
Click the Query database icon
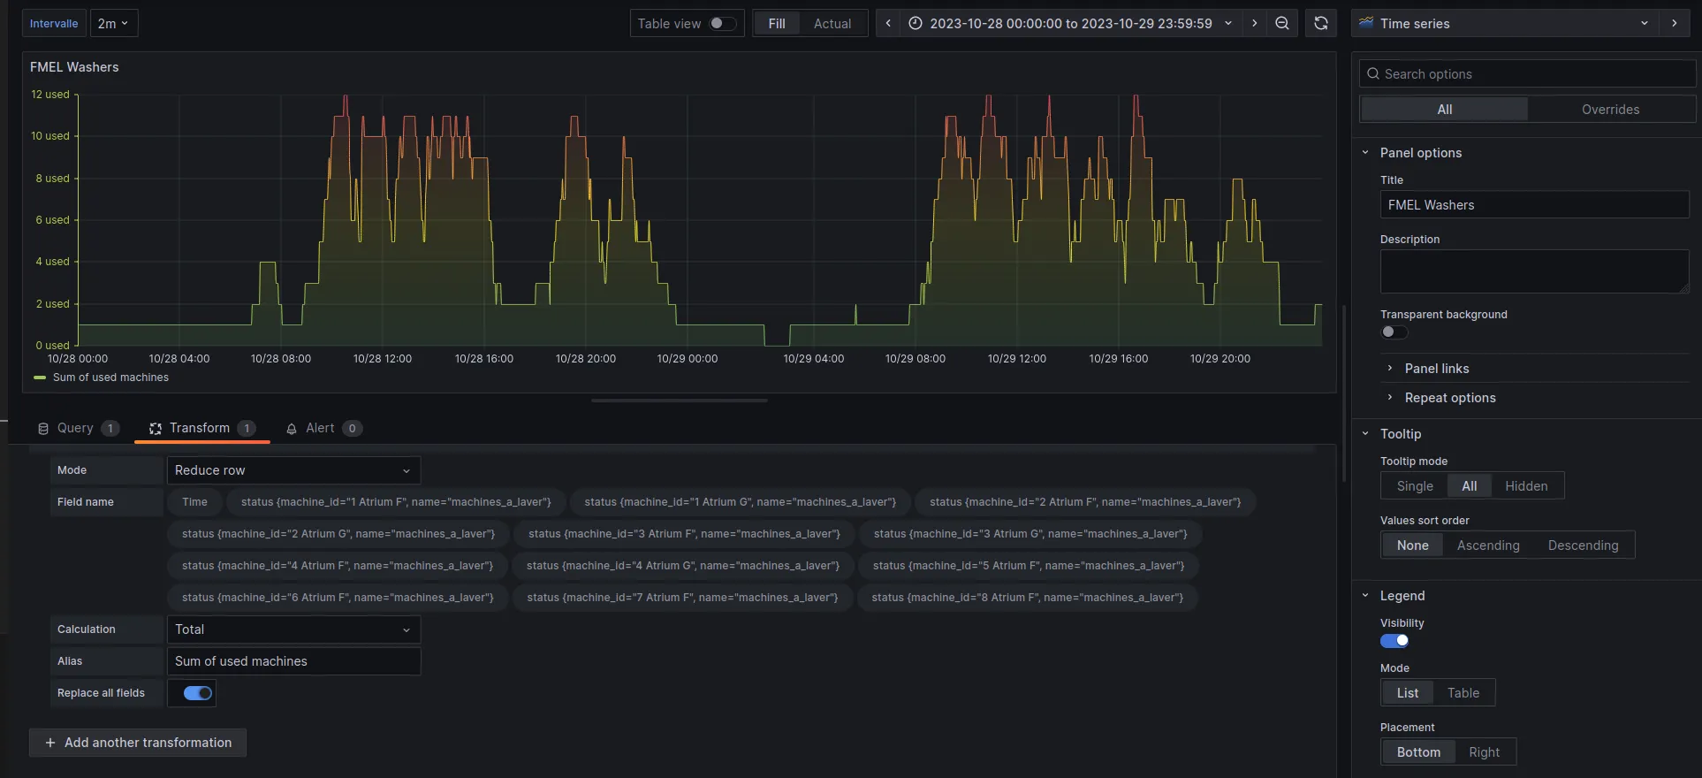(x=43, y=429)
